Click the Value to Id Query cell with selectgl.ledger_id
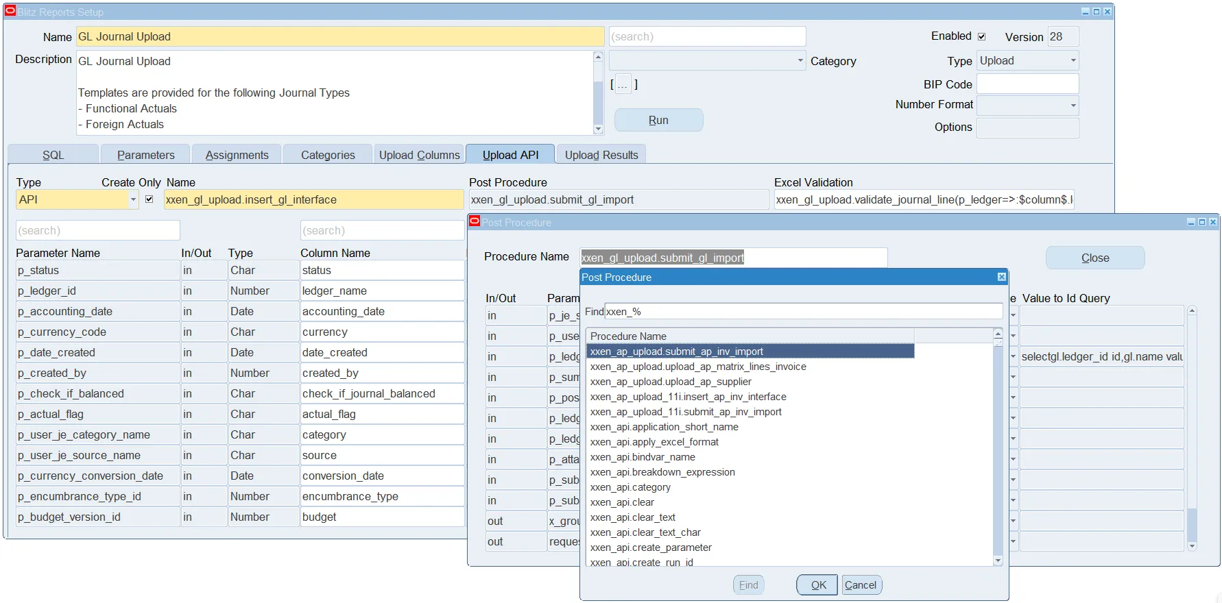Screen dimensions: 1222x603 tap(1101, 356)
